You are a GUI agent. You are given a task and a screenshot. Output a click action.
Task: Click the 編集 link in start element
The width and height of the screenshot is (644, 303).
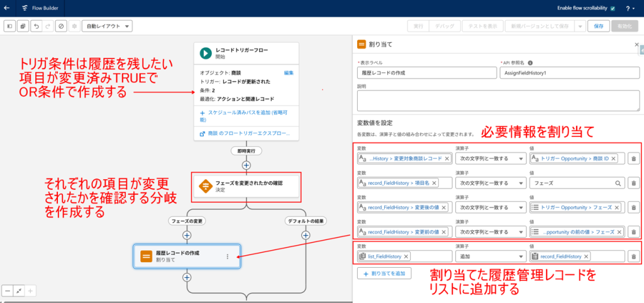pyautogui.click(x=289, y=73)
